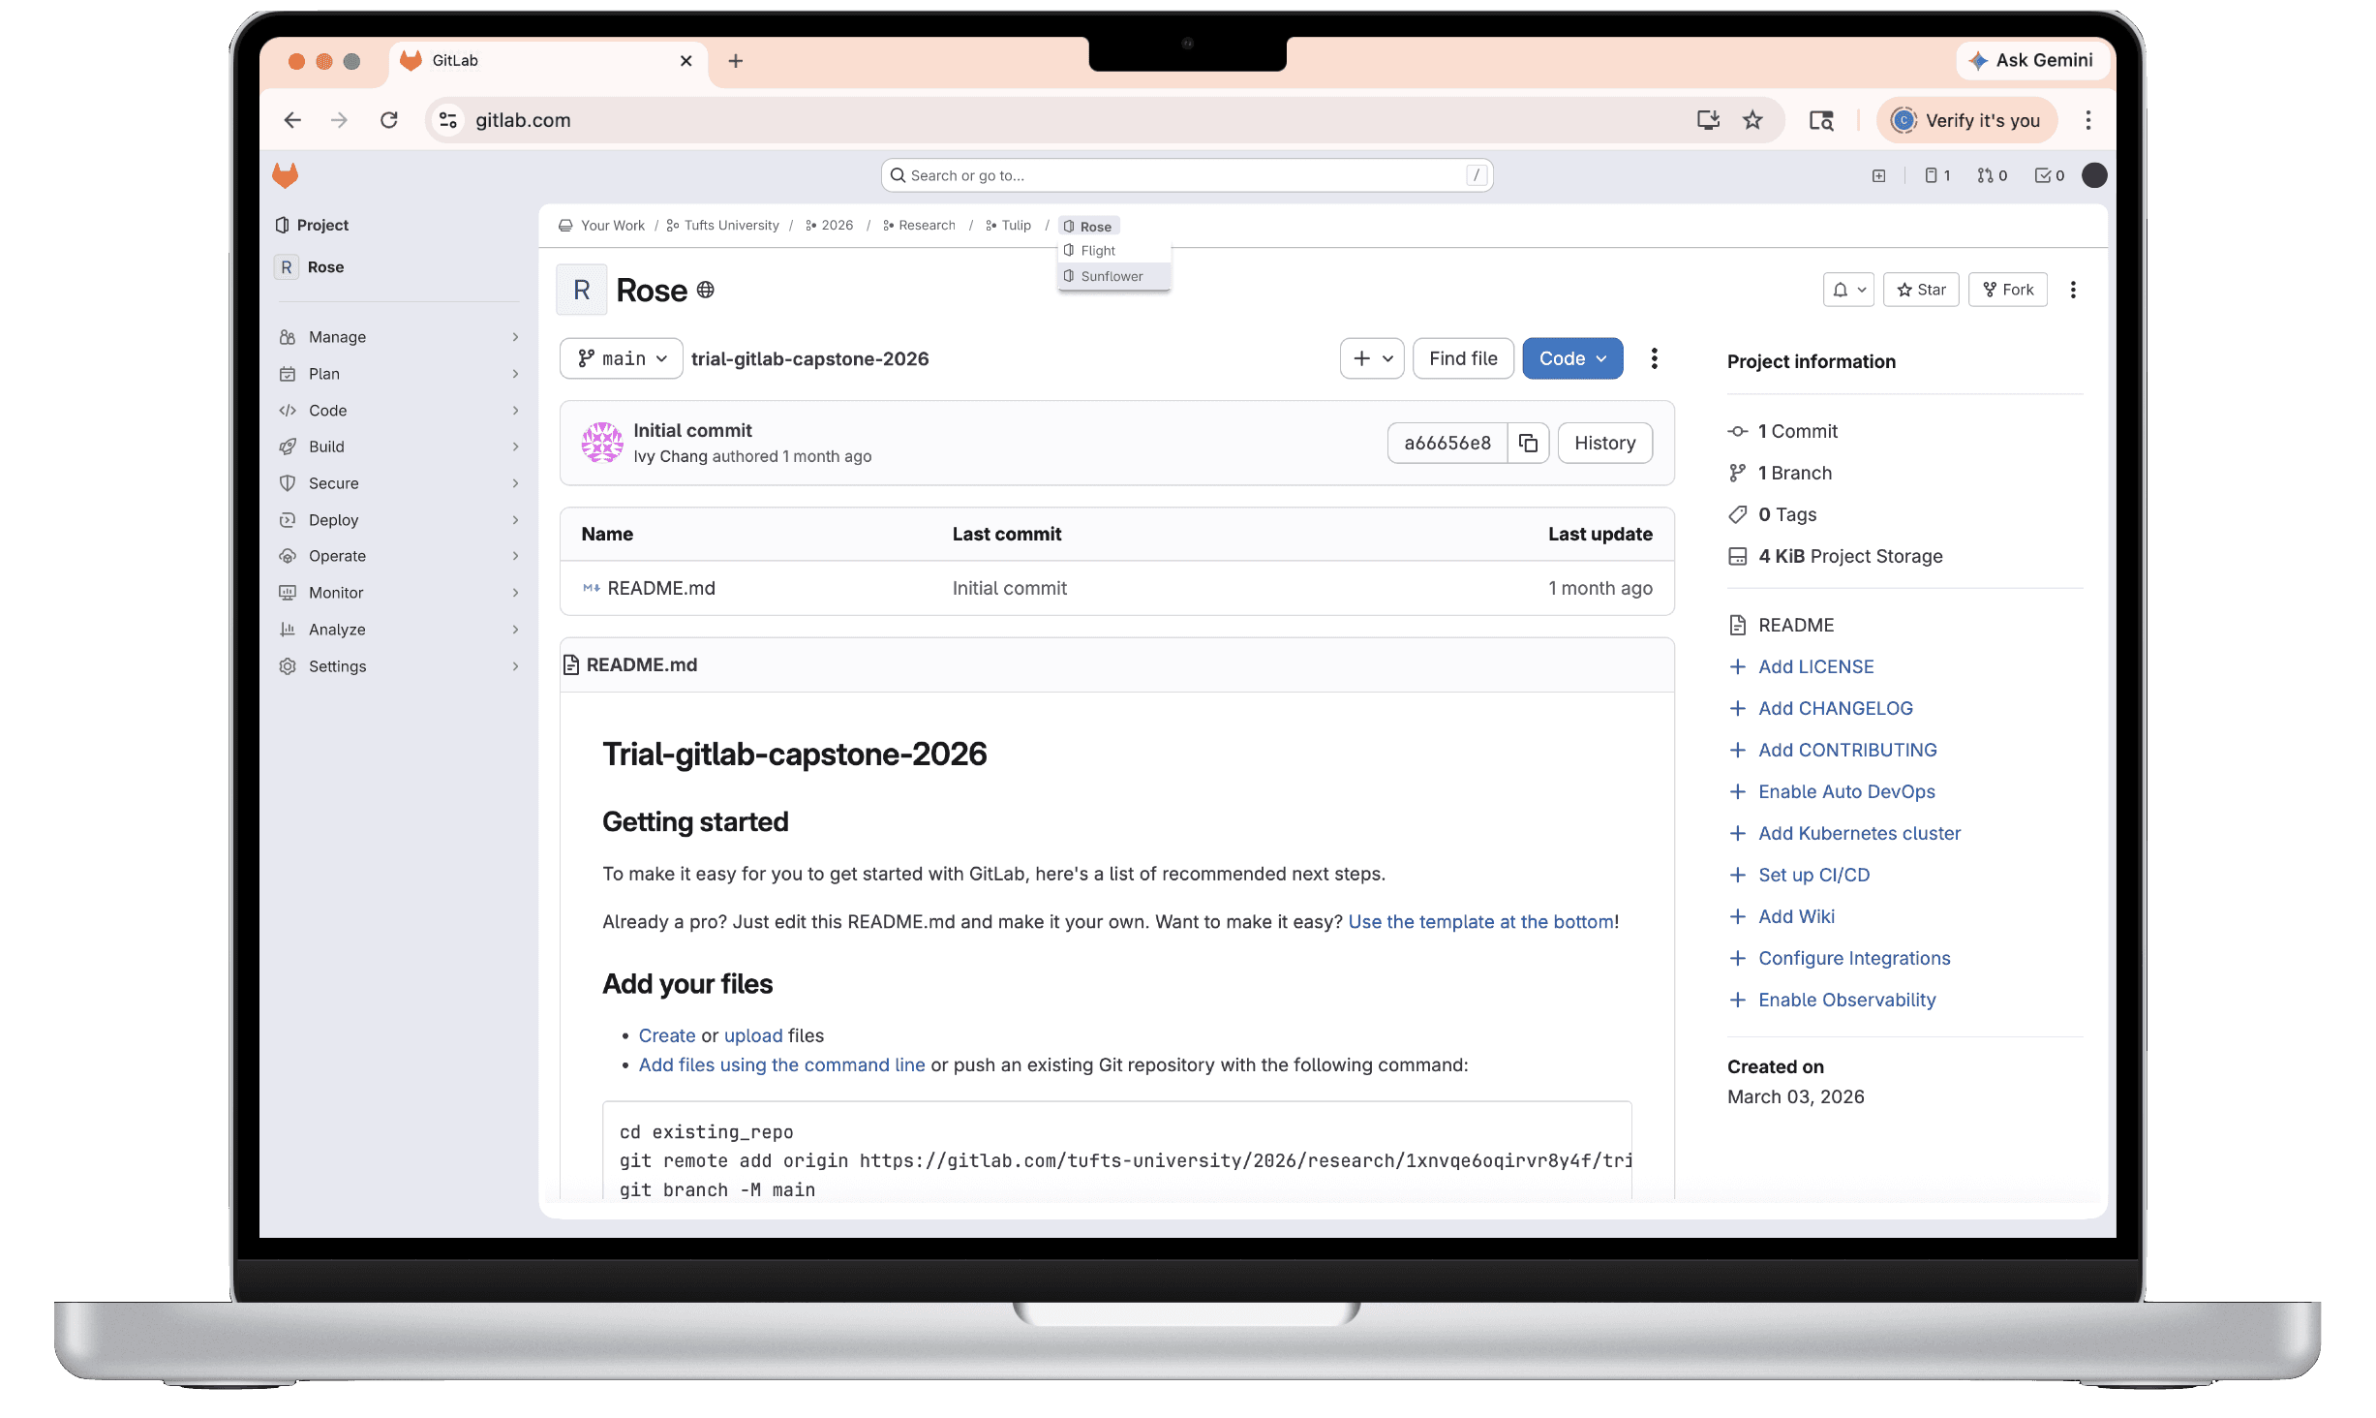Open the blue Code dropdown
Image resolution: width=2376 pixels, height=1418 pixels.
pyautogui.click(x=1571, y=358)
